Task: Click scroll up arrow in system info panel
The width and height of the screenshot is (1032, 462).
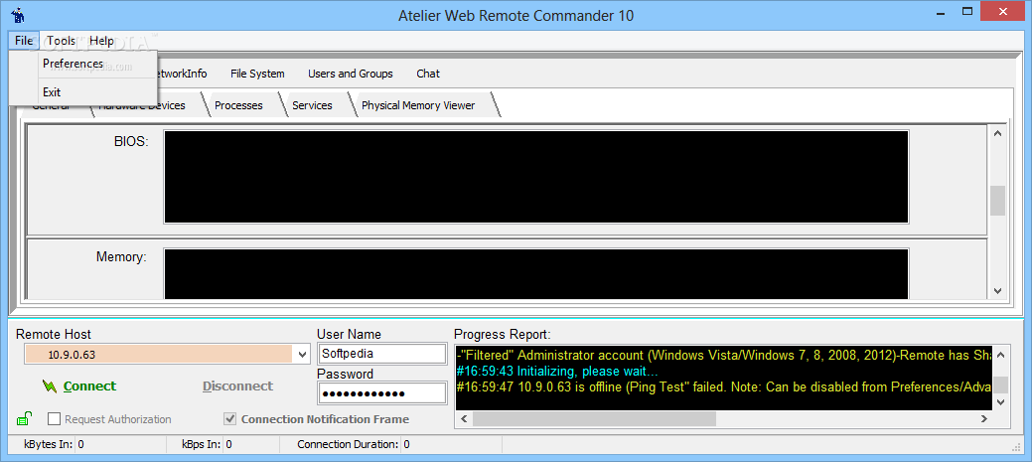Action: pyautogui.click(x=997, y=133)
